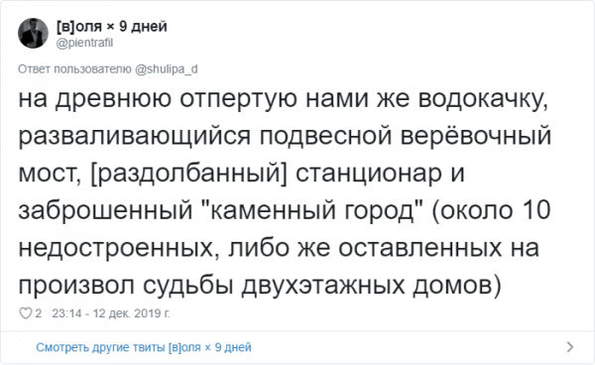Click the 'Ответ пользователю' reply label
The image size is (595, 365).
(74, 69)
